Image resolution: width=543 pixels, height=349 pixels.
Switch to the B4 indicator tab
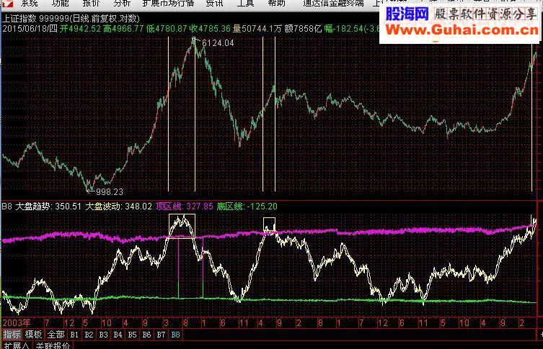click(x=118, y=335)
